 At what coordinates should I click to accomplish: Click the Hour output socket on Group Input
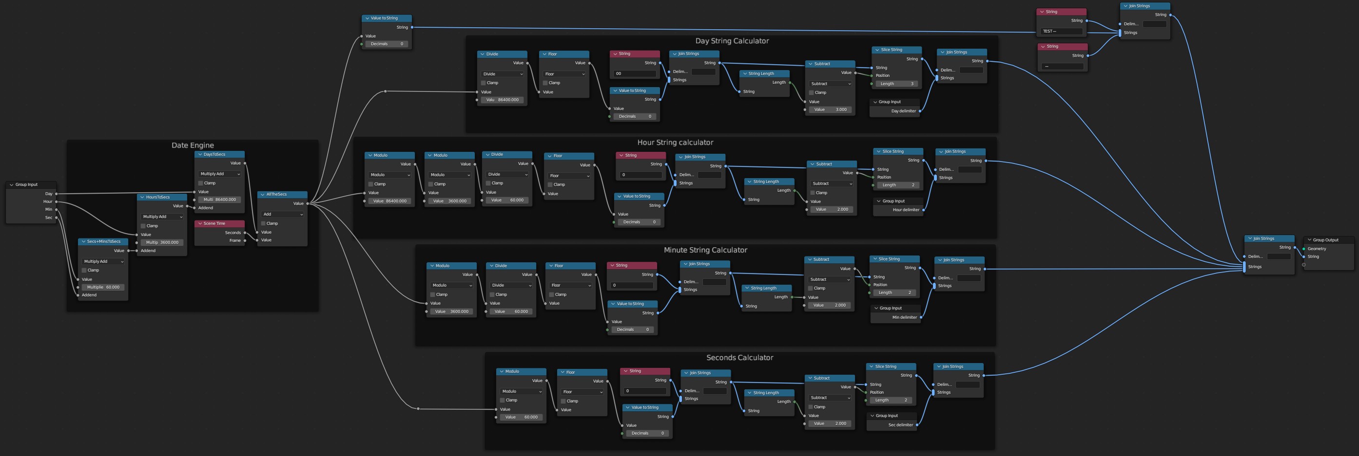57,201
